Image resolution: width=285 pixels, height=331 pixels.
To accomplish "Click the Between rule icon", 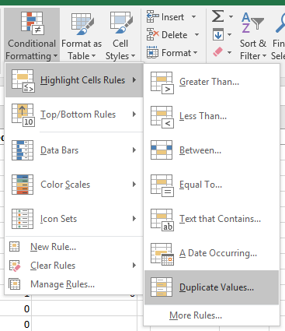I will [162, 150].
